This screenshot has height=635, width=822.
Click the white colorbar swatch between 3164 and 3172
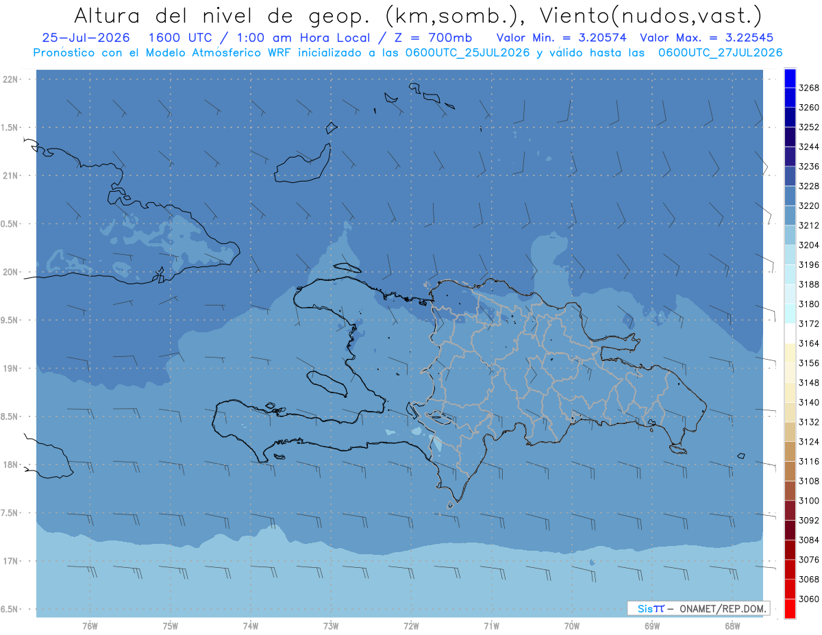(789, 333)
